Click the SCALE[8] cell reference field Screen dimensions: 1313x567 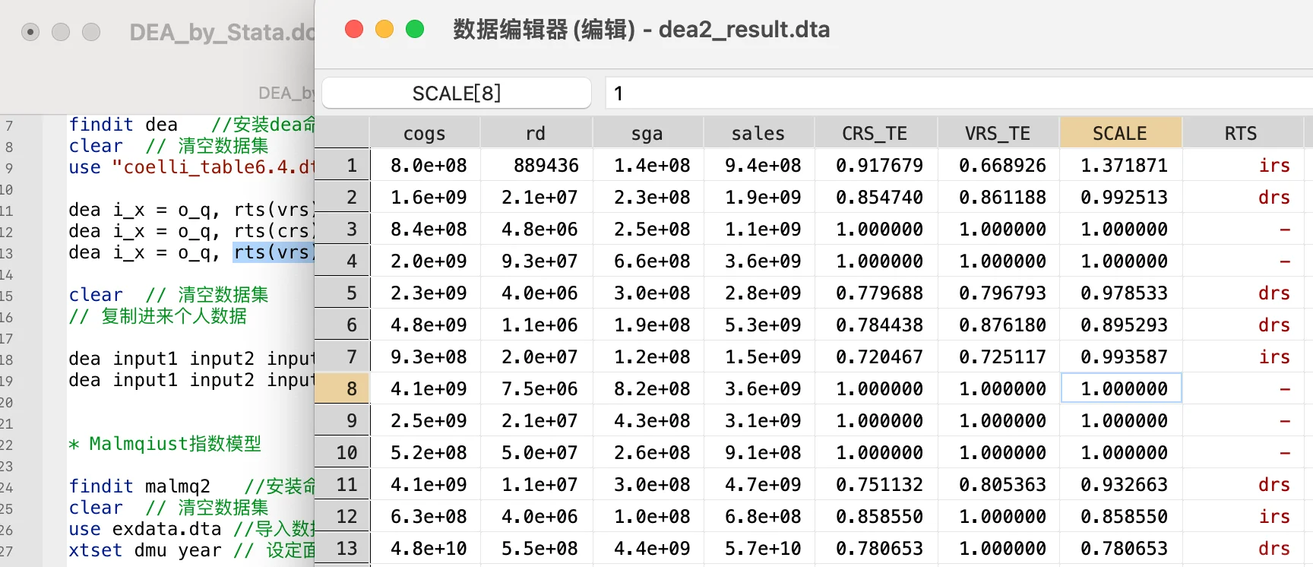(457, 93)
